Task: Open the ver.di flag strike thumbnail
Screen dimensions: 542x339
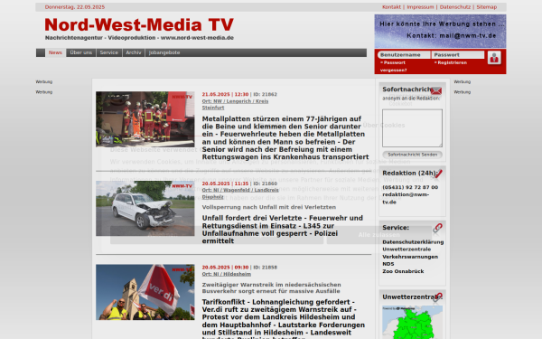Action: pyautogui.click(x=145, y=292)
